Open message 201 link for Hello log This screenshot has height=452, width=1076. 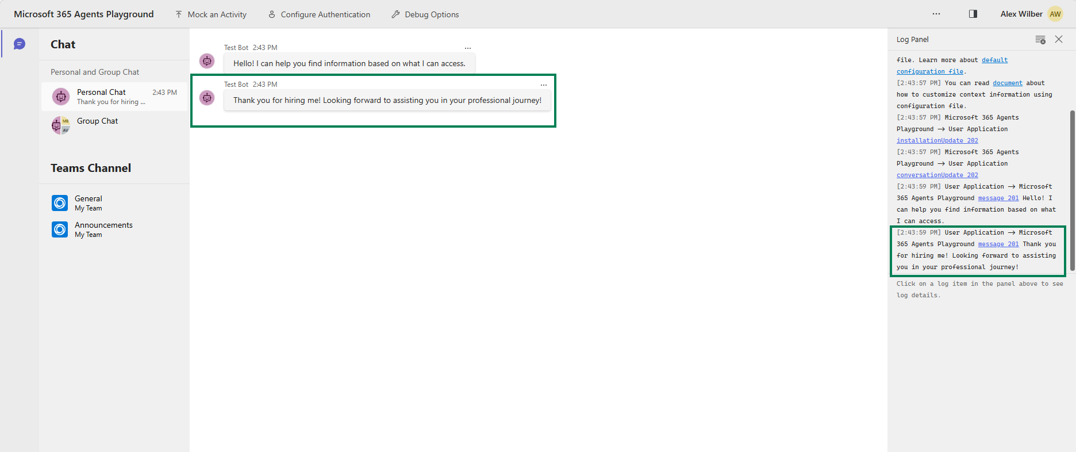pos(998,198)
